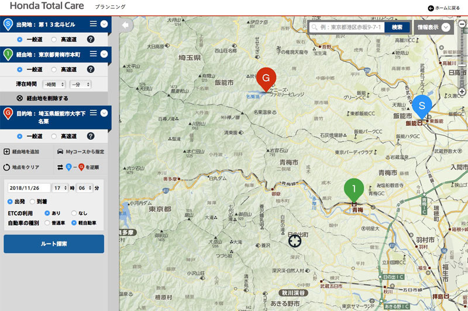The width and height of the screenshot is (468, 311).
Task: Select 一般道 for 出発地
Action: pos(20,39)
